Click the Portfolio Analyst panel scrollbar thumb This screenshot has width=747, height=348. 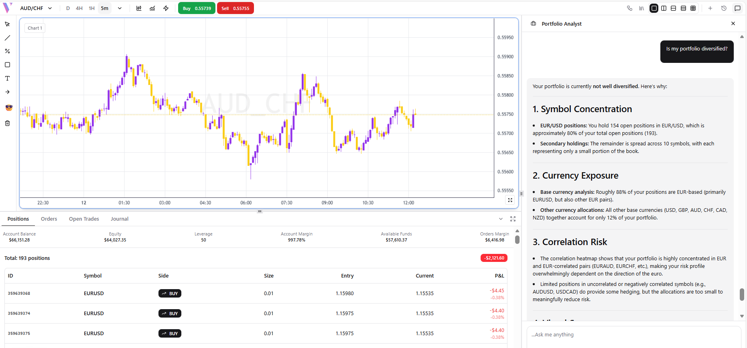click(742, 294)
